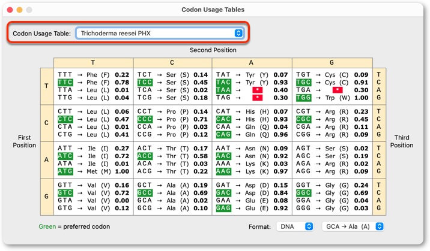Click the red stop marker for TAA
This screenshot has width=430, height=251.
pos(257,90)
